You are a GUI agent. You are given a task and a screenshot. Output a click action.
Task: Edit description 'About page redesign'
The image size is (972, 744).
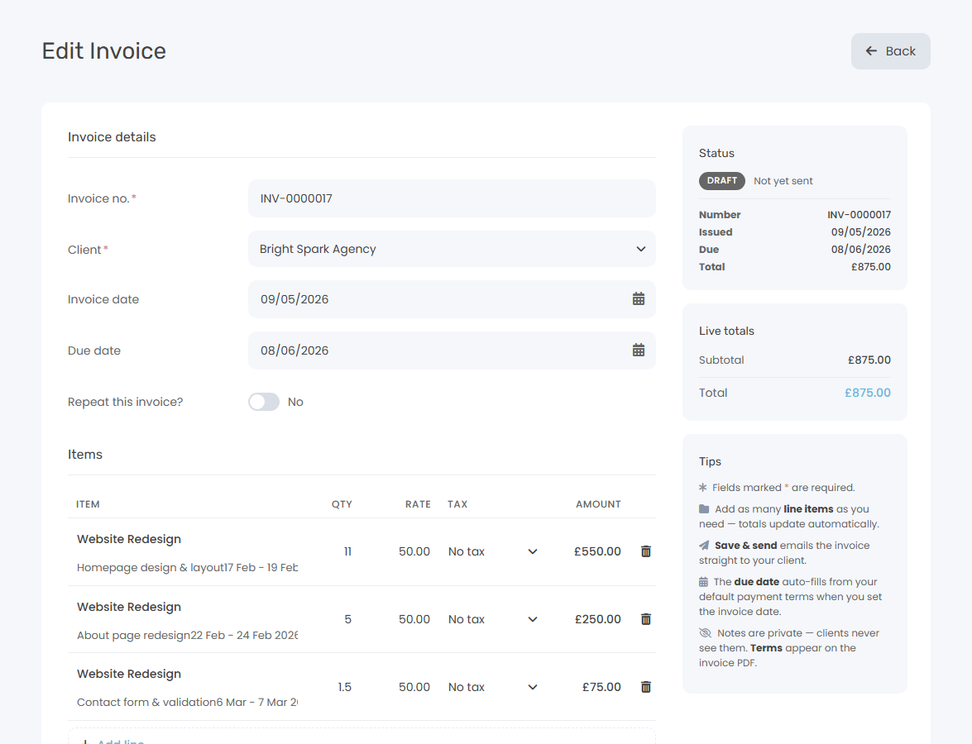[187, 635]
